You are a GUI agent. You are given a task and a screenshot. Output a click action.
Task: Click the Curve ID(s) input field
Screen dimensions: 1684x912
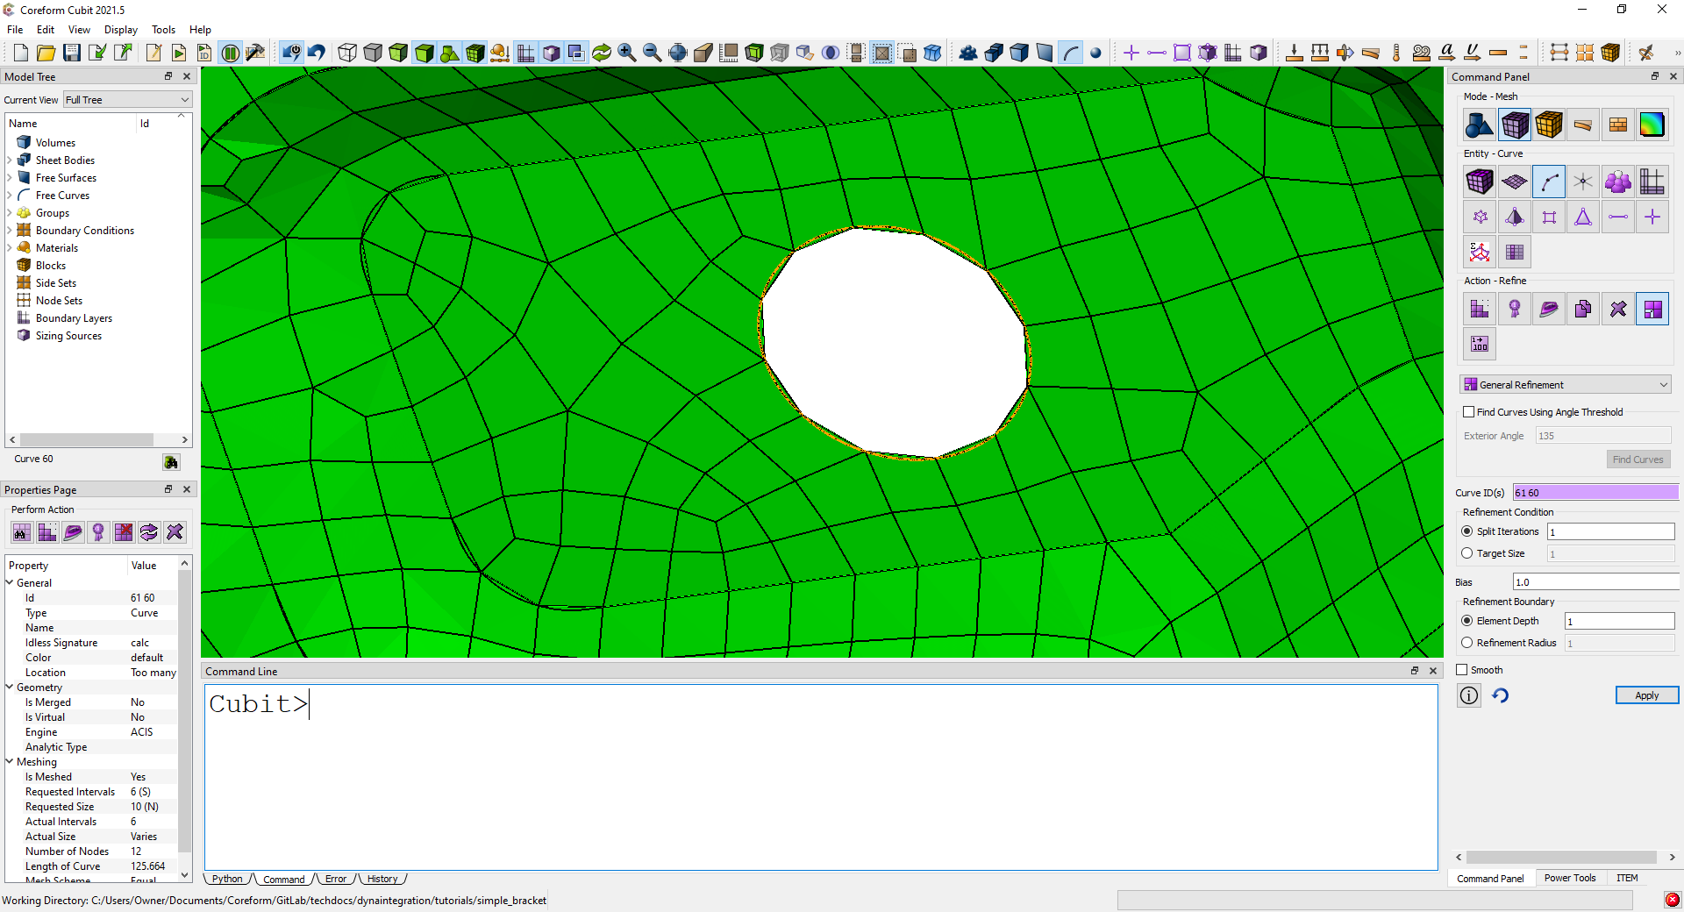(1595, 493)
